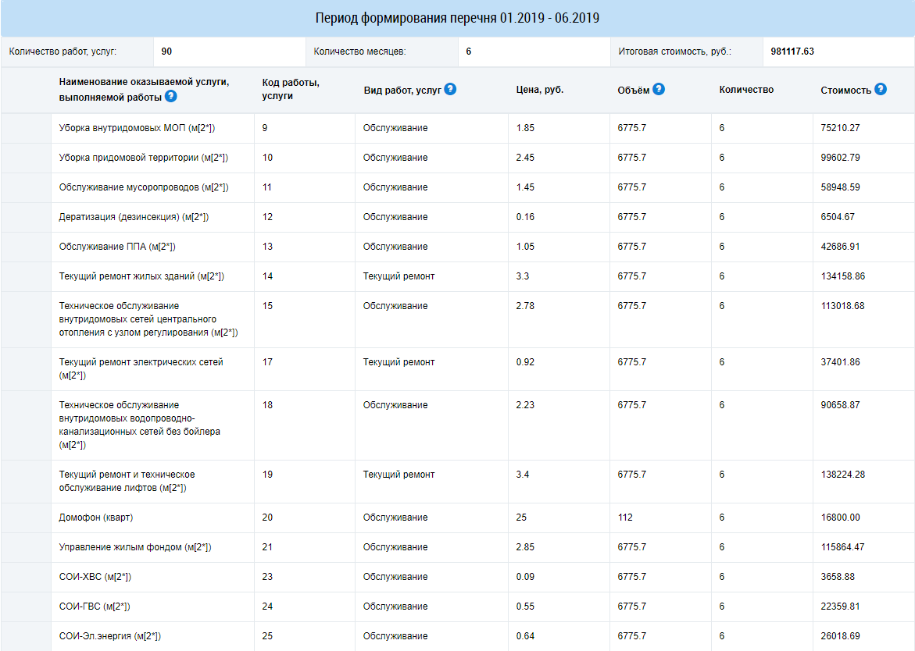Select 'Текущий ремонт' type in code 17 row
The height and width of the screenshot is (651, 915).
399,362
